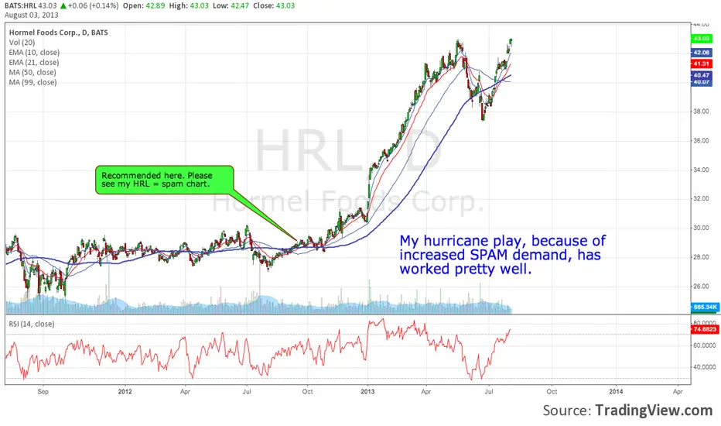Click the Low: 42.47 value in header
The width and height of the screenshot is (721, 426).
(x=231, y=5)
